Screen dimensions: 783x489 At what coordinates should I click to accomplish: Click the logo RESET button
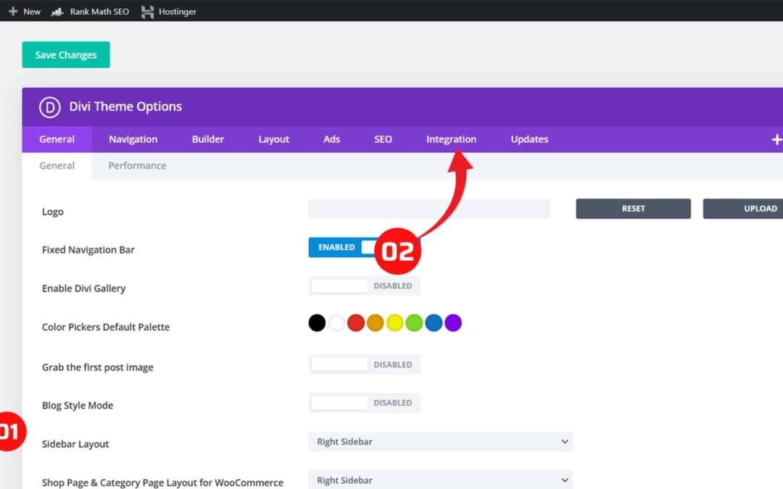click(x=633, y=209)
